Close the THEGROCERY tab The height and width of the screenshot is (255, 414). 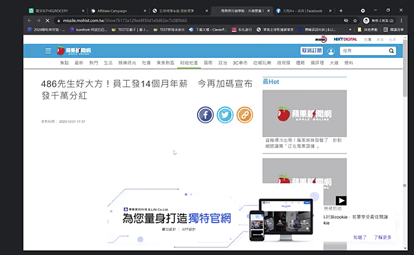83,11
